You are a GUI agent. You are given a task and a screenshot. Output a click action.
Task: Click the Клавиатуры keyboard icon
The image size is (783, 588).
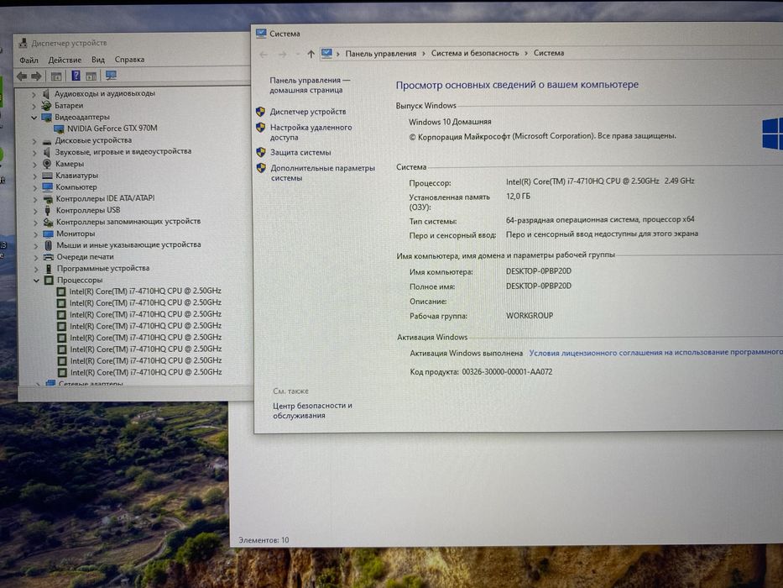48,176
